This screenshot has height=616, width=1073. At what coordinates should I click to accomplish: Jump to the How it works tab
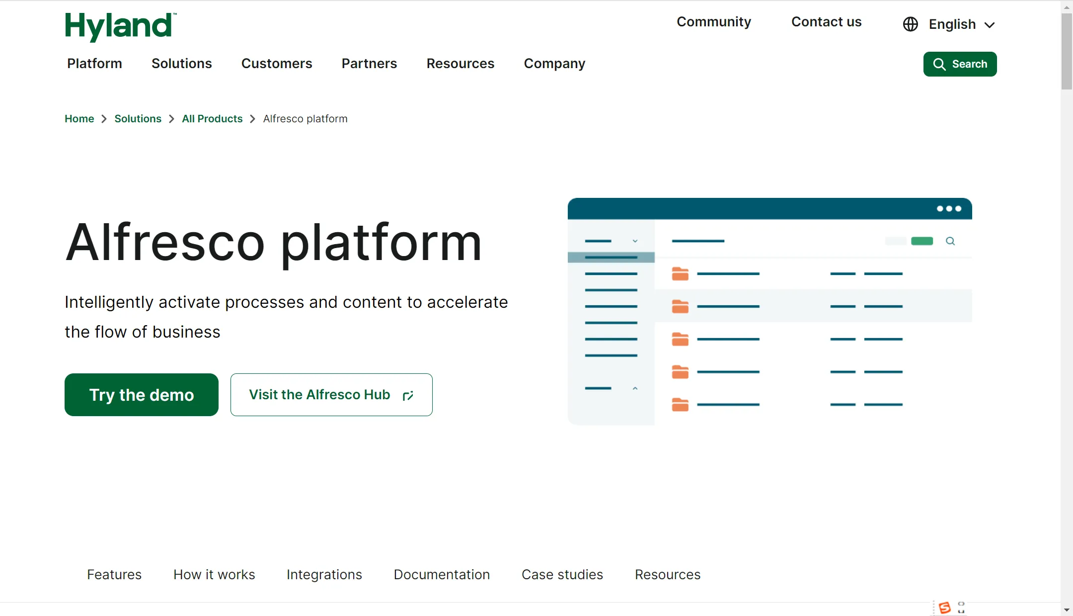click(214, 575)
